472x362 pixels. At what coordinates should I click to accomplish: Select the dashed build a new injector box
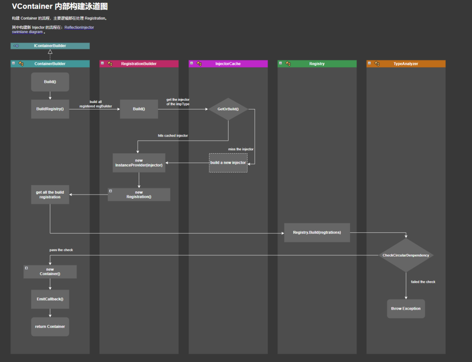point(228,163)
